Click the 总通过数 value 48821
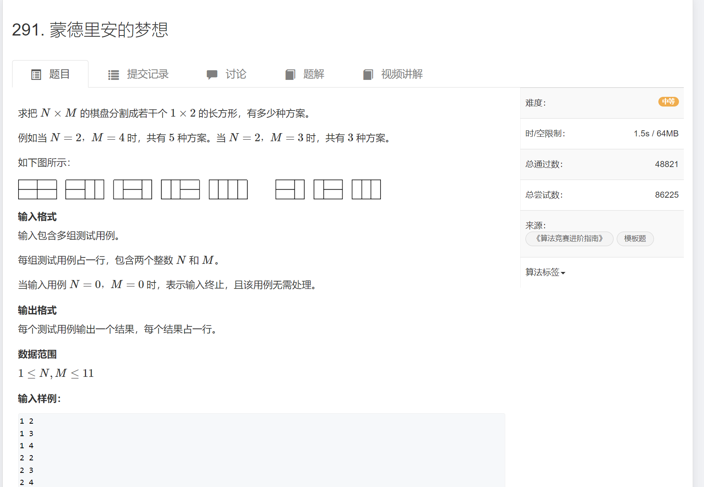 667,164
